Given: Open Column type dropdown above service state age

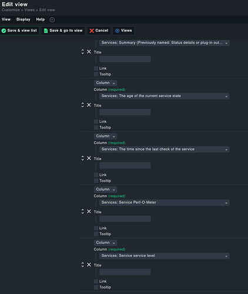Looking at the screenshot, I should click(x=105, y=83).
